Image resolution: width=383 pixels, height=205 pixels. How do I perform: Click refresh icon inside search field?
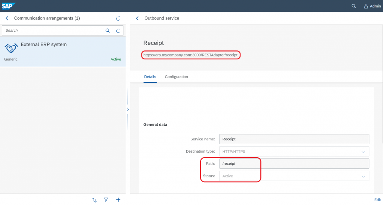coord(118,31)
